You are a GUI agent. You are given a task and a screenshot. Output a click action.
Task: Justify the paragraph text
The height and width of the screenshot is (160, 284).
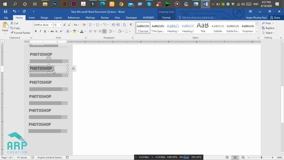[104, 31]
